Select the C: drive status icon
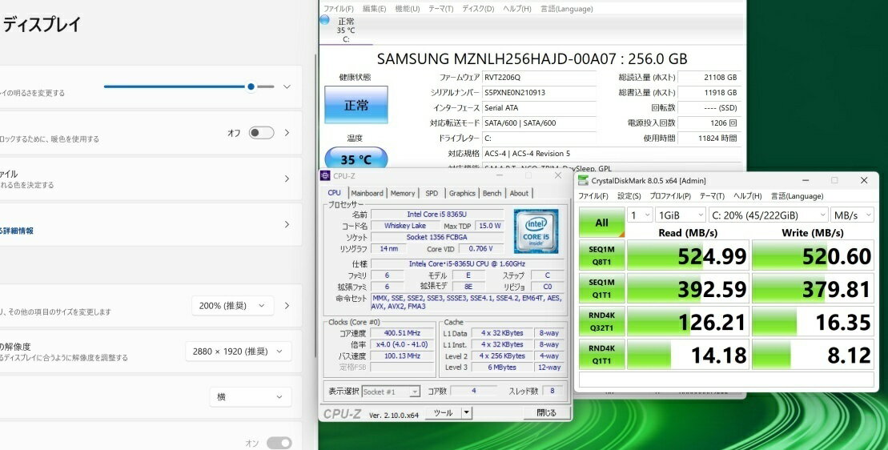The height and width of the screenshot is (450, 888). pos(324,19)
